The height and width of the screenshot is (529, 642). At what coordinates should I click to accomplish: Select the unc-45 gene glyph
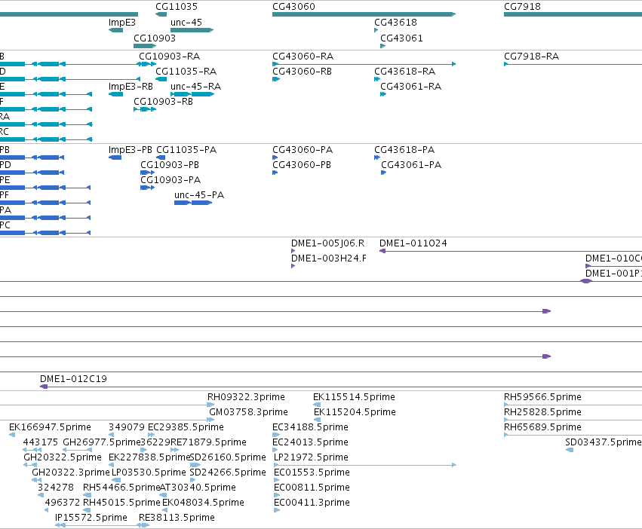point(192,30)
